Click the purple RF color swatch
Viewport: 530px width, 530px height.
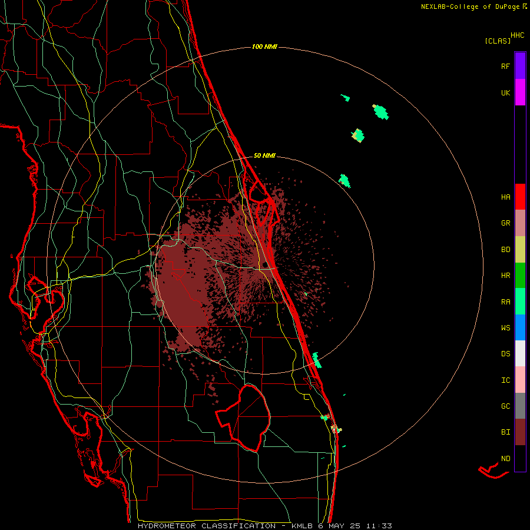(520, 66)
